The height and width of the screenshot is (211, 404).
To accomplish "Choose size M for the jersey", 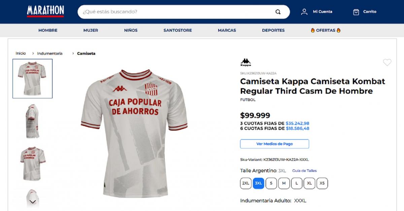I will point(284,183).
